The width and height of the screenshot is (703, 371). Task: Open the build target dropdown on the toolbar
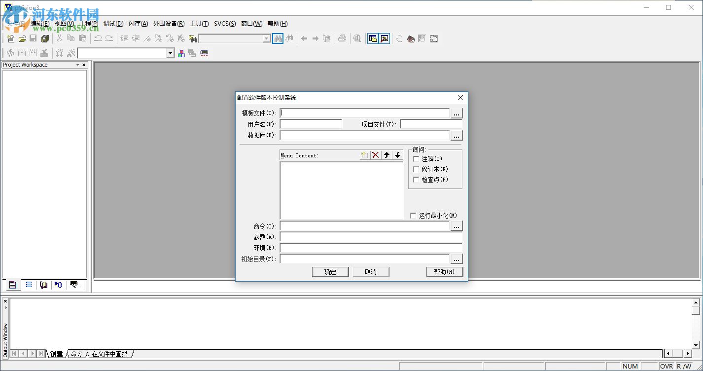[x=170, y=53]
